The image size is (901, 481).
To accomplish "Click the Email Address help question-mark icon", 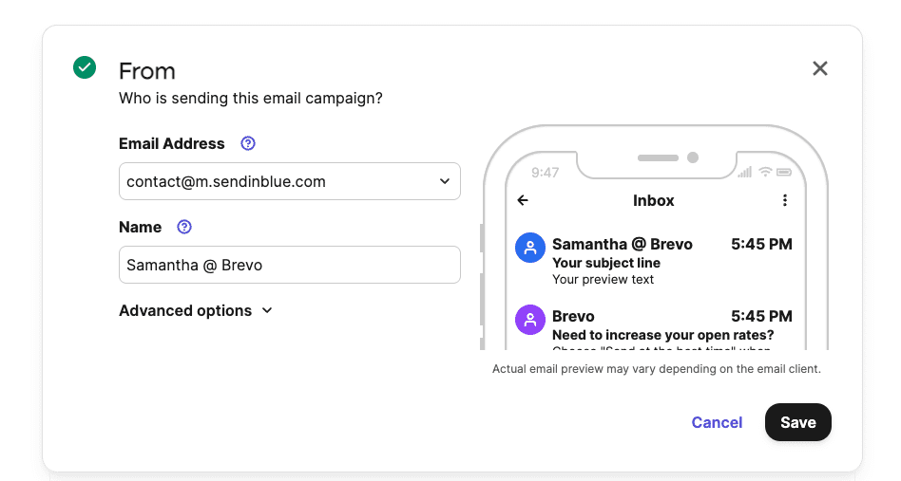I will pyautogui.click(x=248, y=143).
